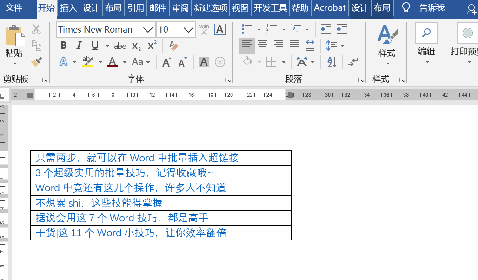This screenshot has height=280, width=478.
Task: Toggle align right
Action: click(x=279, y=46)
